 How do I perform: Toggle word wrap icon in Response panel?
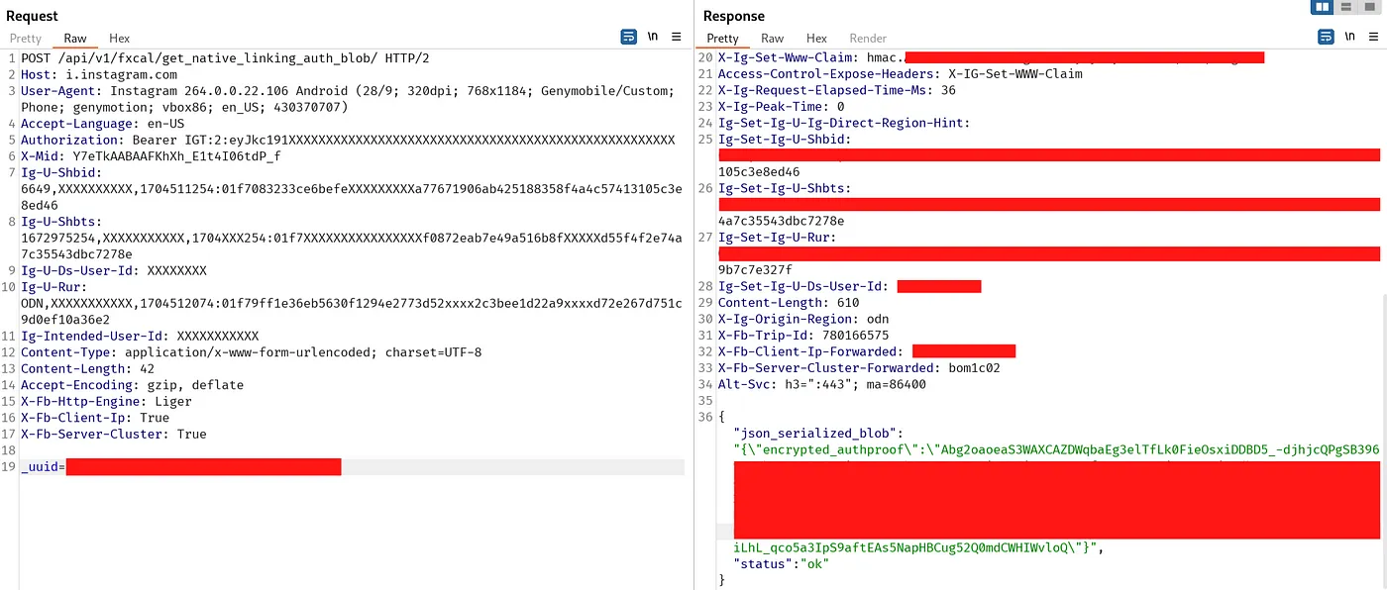tap(1326, 37)
